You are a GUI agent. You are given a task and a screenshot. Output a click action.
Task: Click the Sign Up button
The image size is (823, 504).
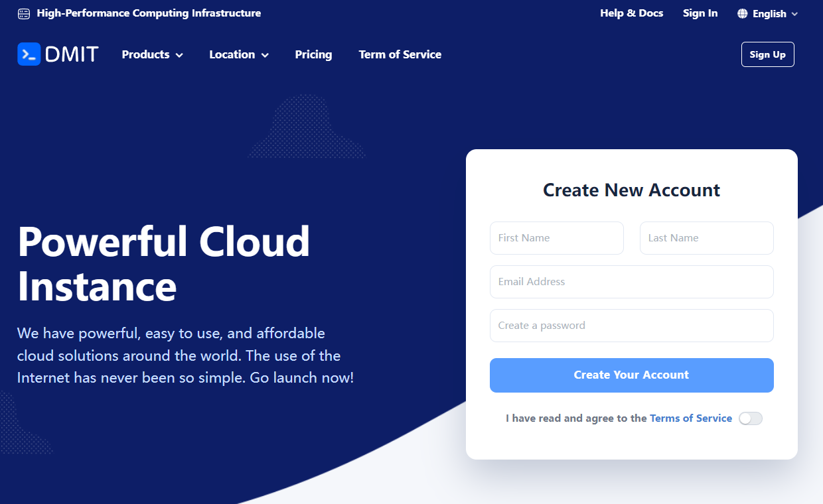[768, 54]
